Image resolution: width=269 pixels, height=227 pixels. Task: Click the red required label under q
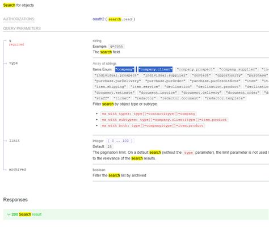point(16,44)
